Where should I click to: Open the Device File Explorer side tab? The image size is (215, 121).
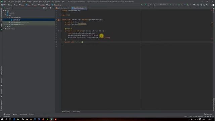[x=214, y=104]
